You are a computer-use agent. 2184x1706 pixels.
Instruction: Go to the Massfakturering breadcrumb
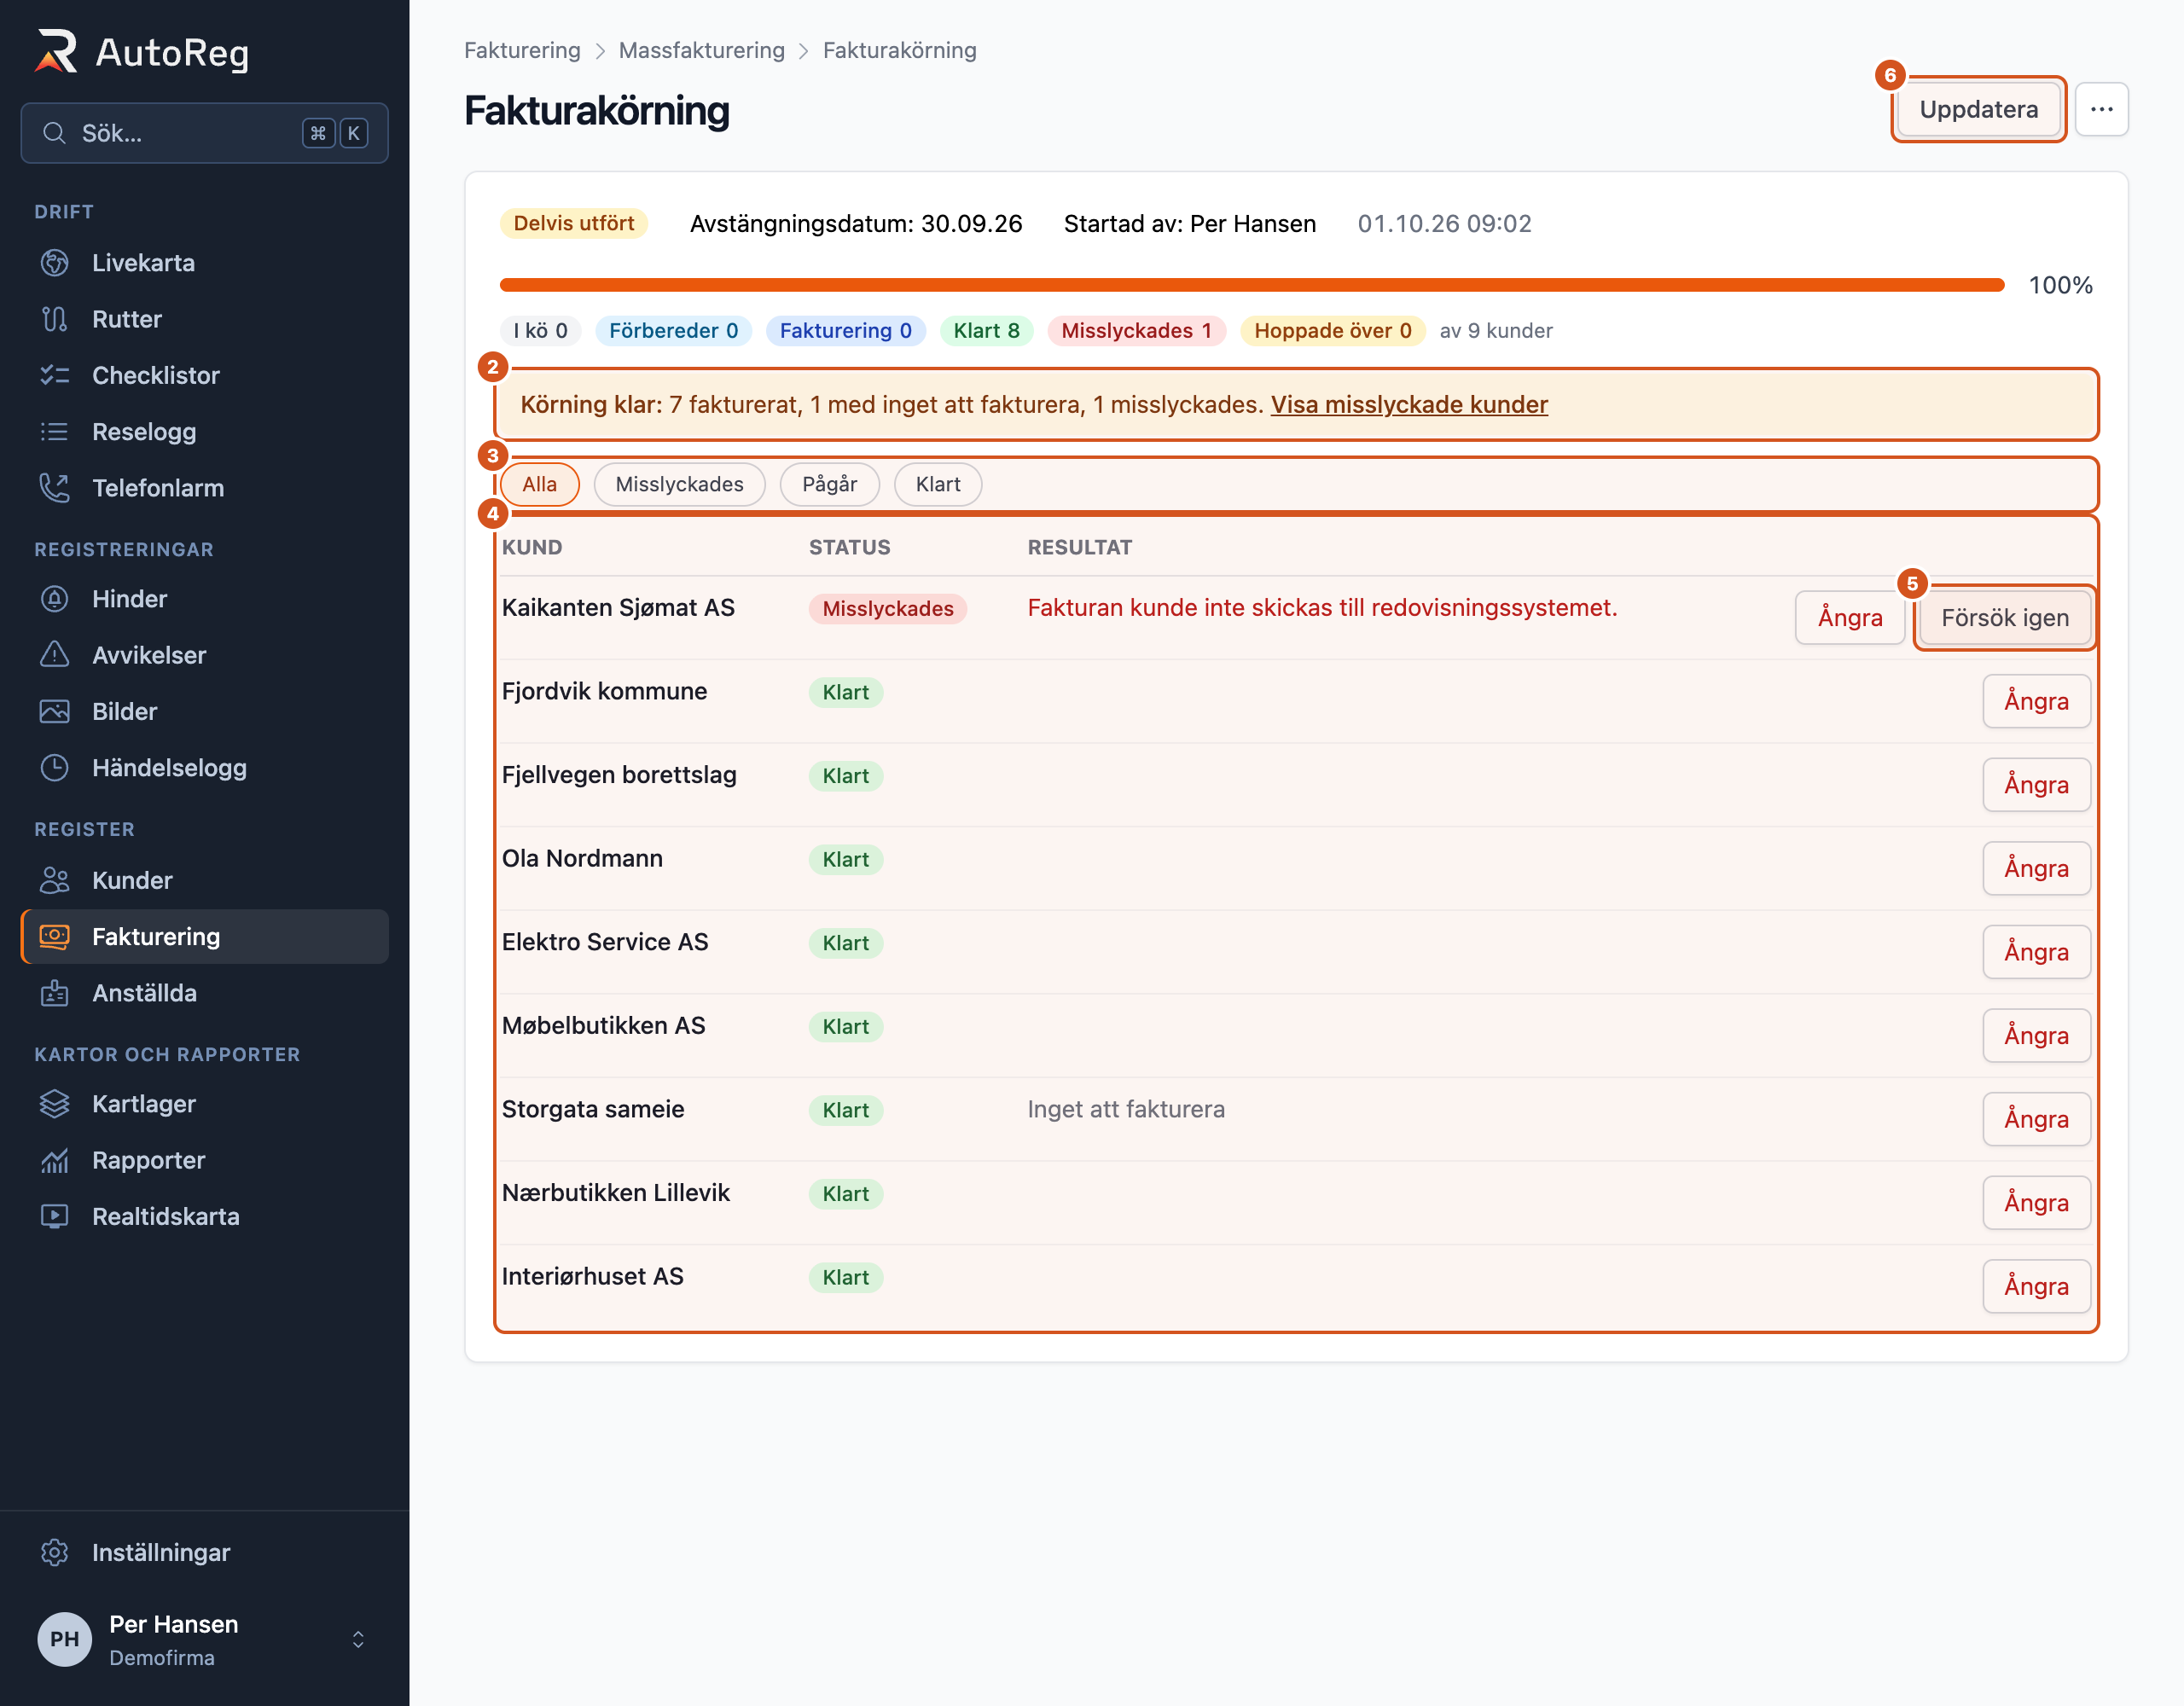701,50
